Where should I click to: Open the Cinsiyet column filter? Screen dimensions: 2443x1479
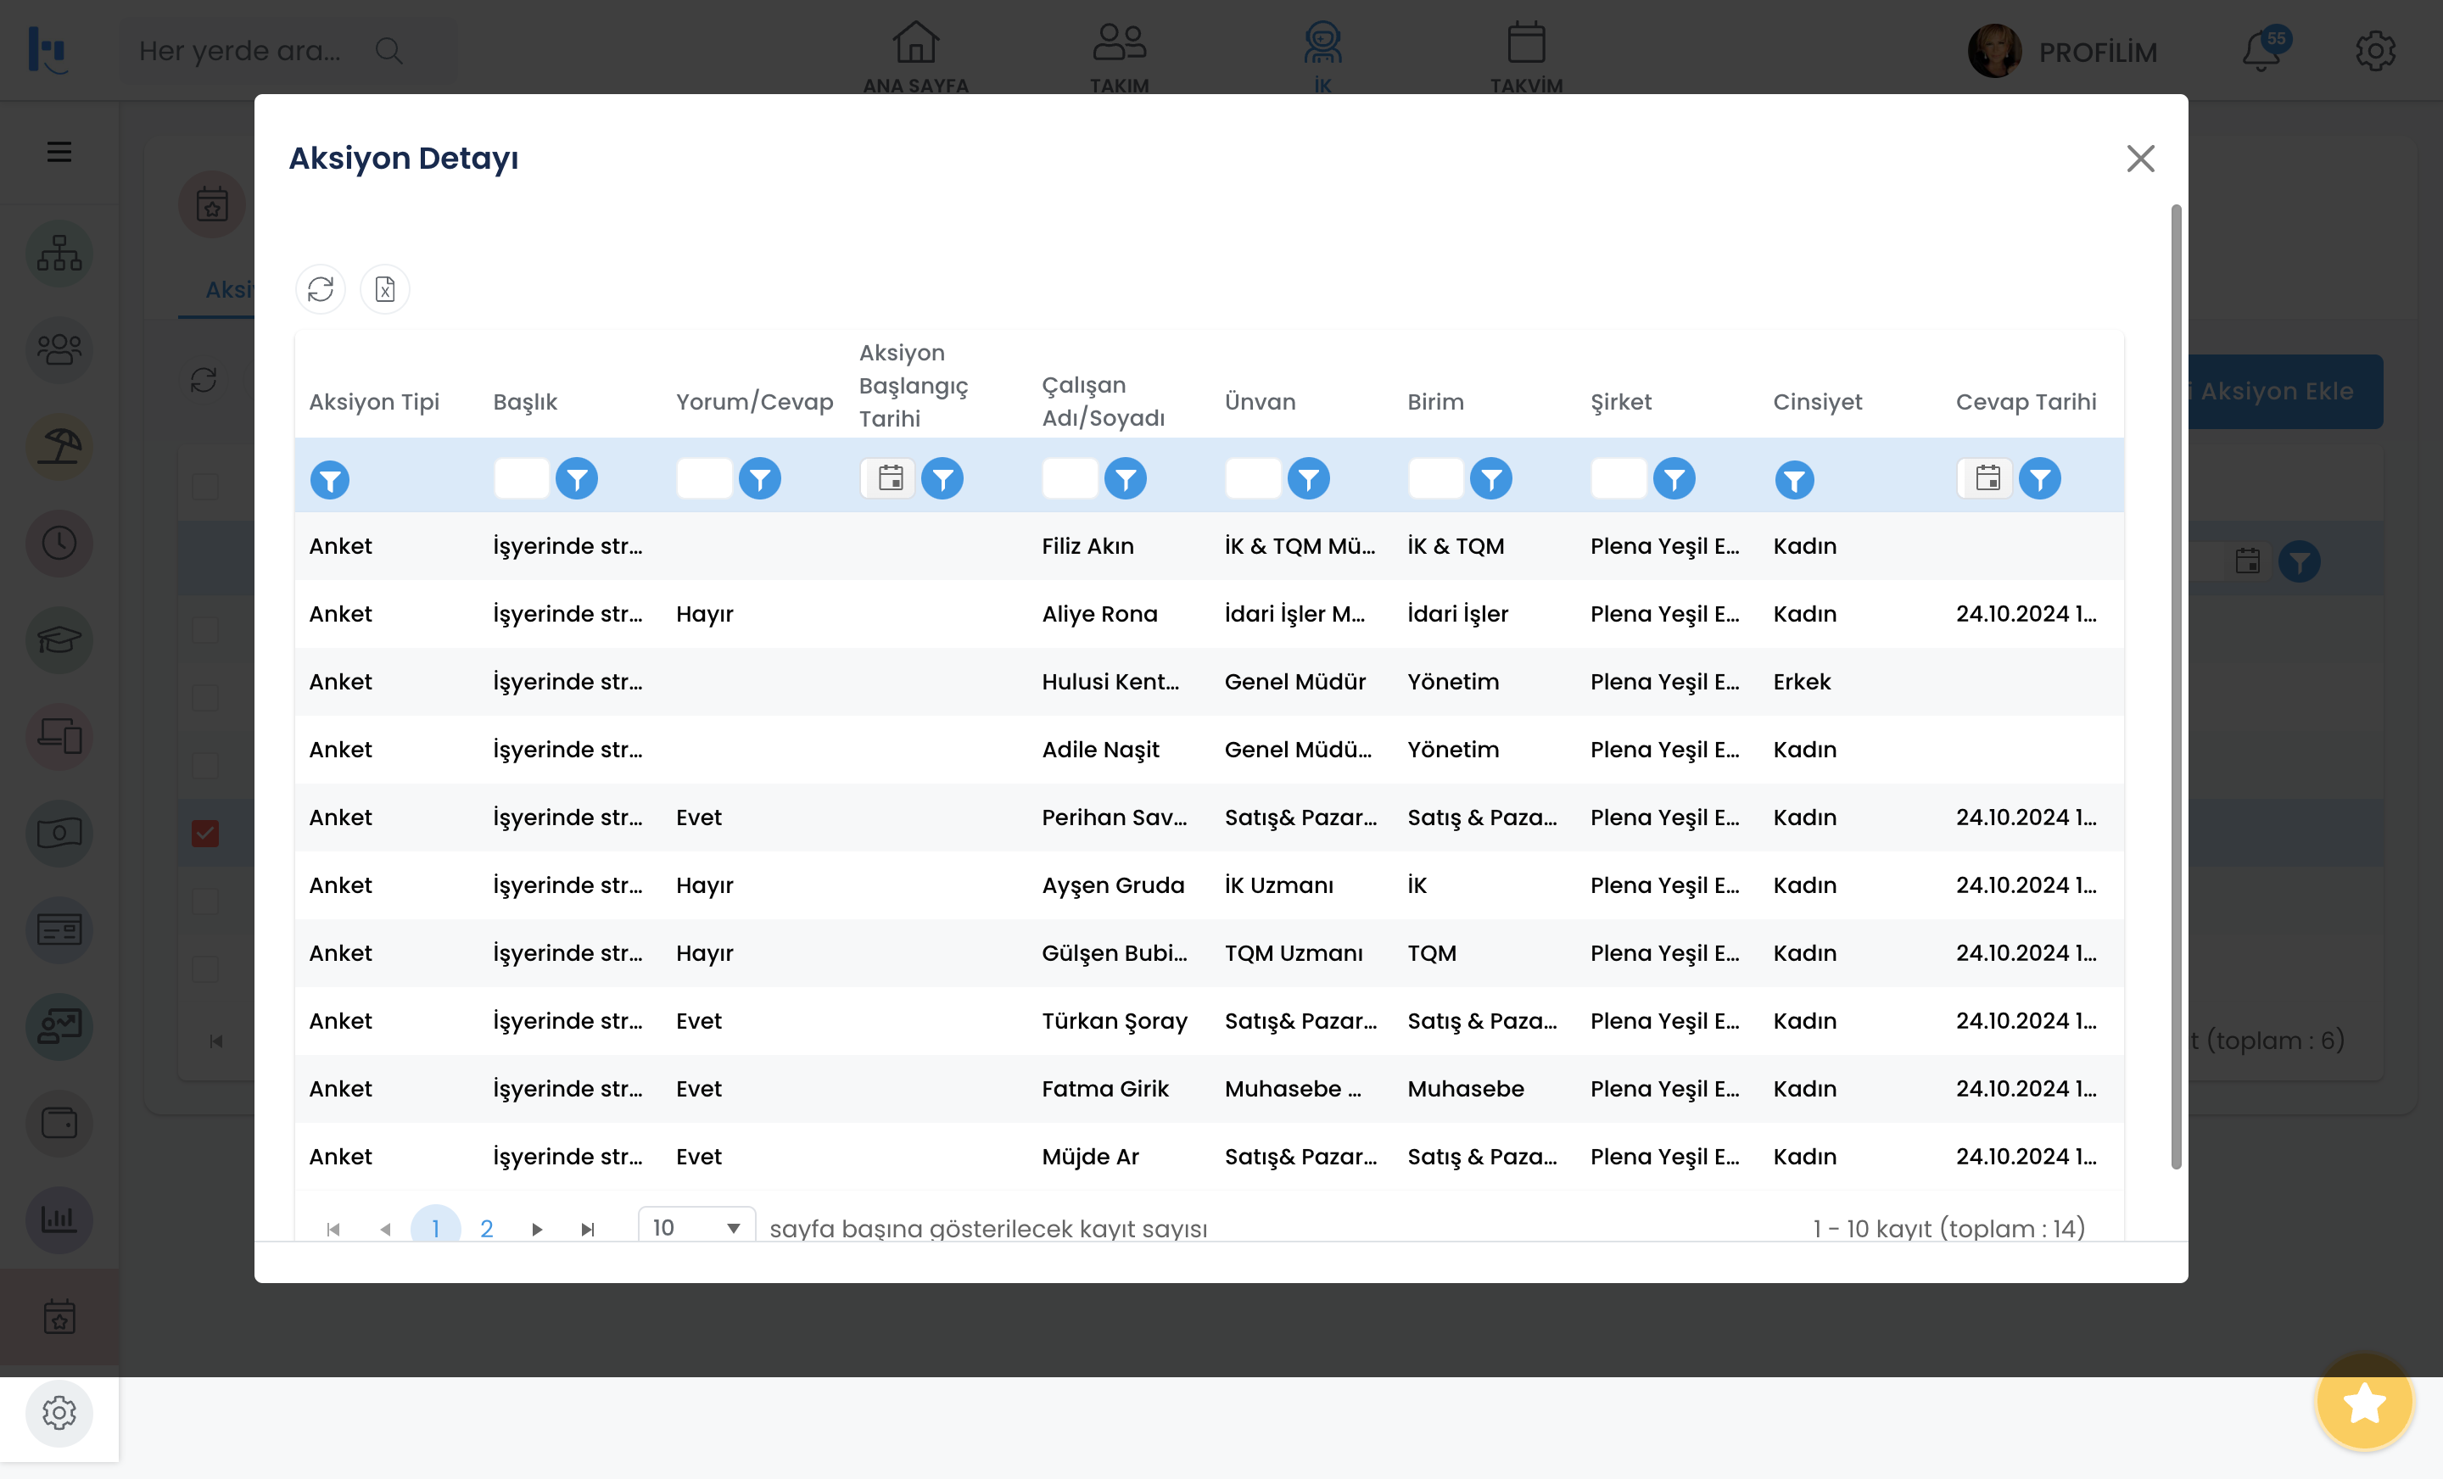point(1793,480)
